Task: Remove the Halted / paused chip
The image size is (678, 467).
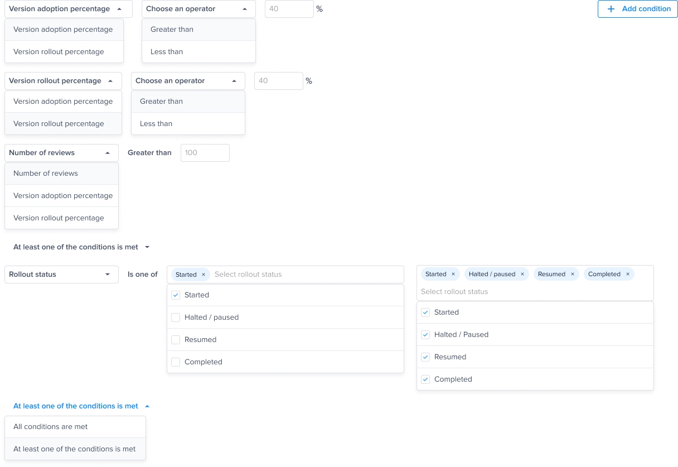Action: 522,275
